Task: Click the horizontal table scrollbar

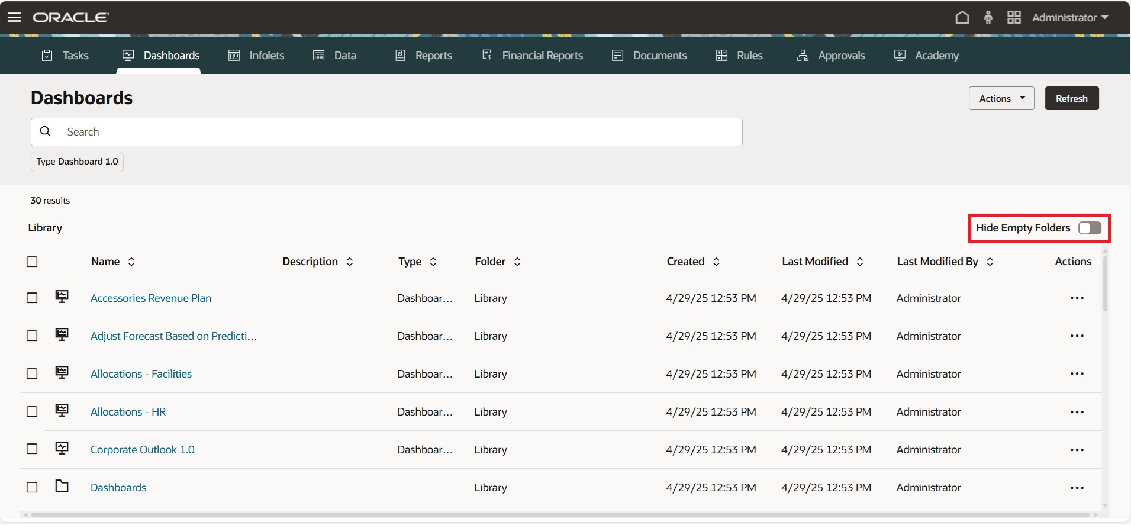Action: (x=560, y=515)
